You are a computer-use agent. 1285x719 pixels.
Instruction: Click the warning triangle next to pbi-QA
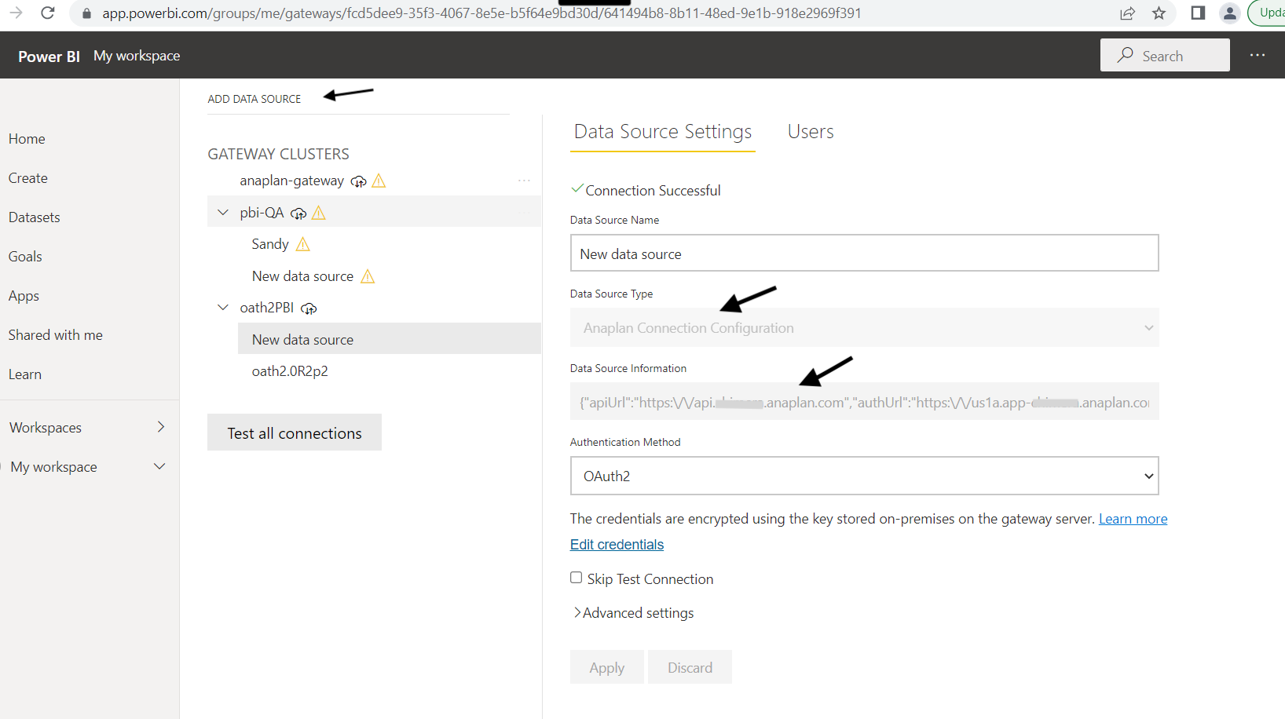point(319,213)
